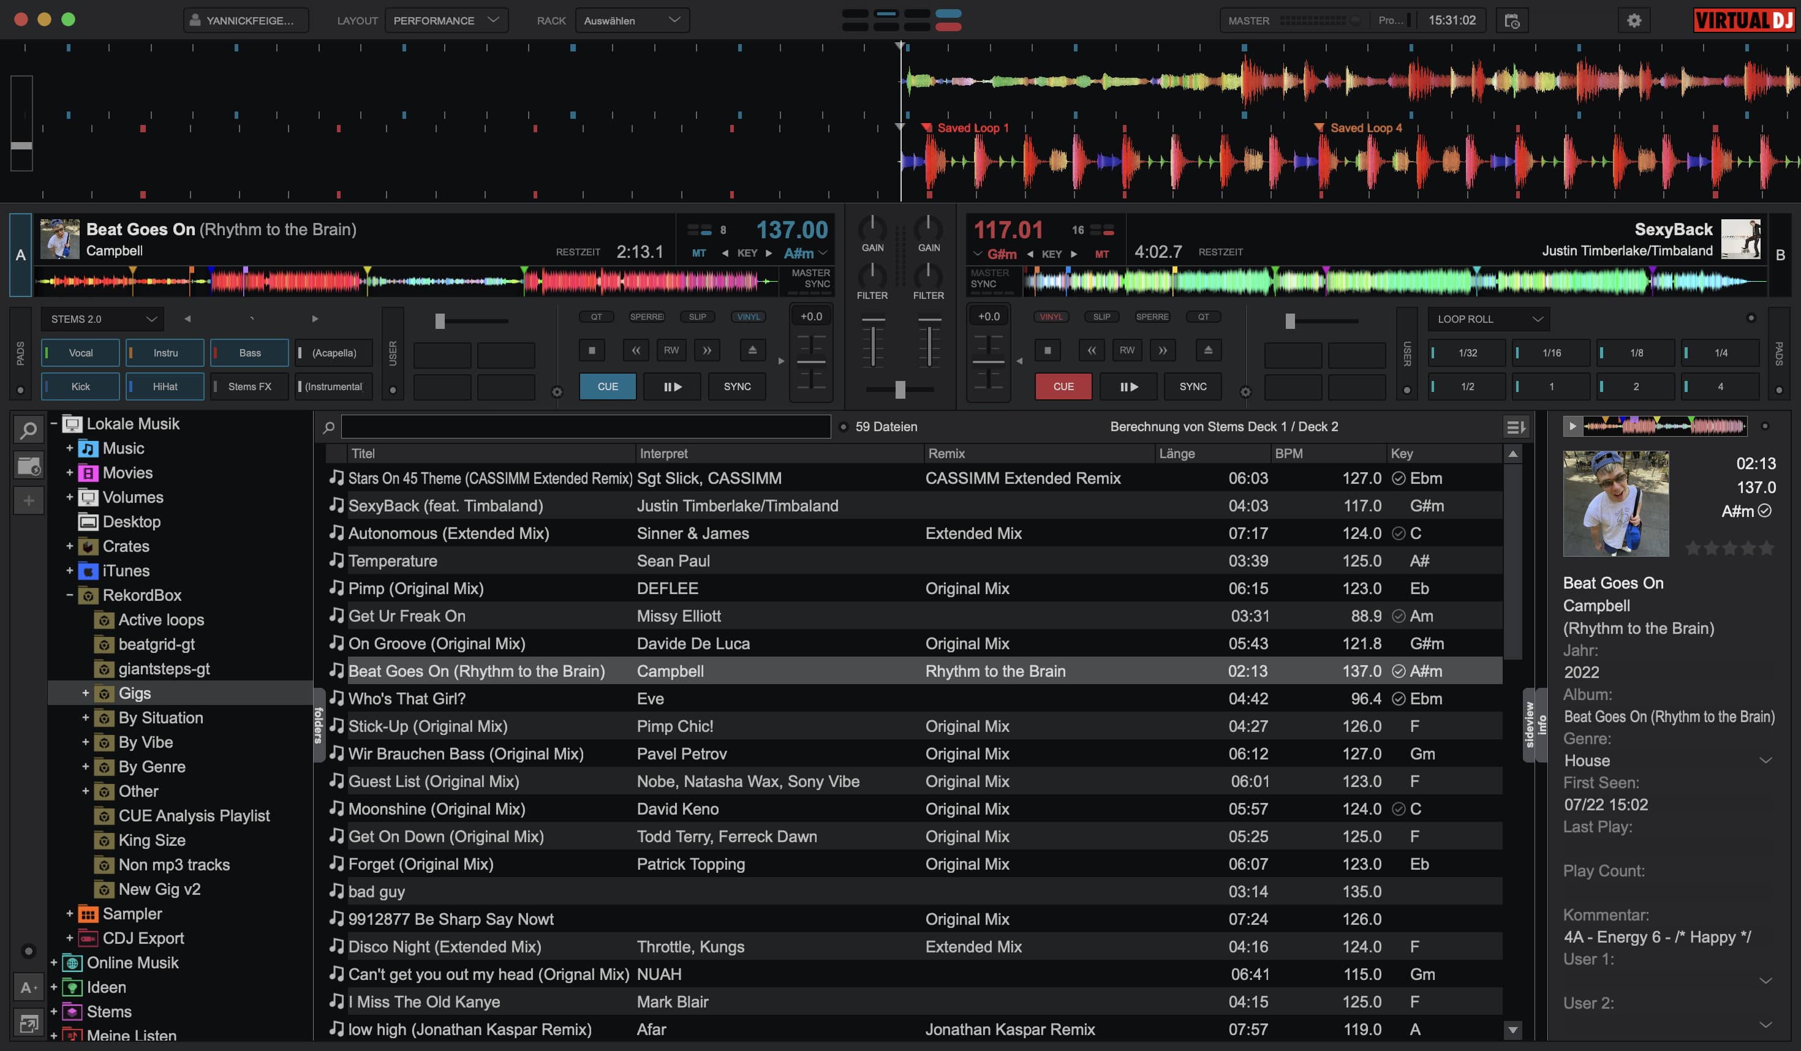The width and height of the screenshot is (1801, 1051).
Task: Click the font size A+ sidebar icon
Action: tap(29, 987)
